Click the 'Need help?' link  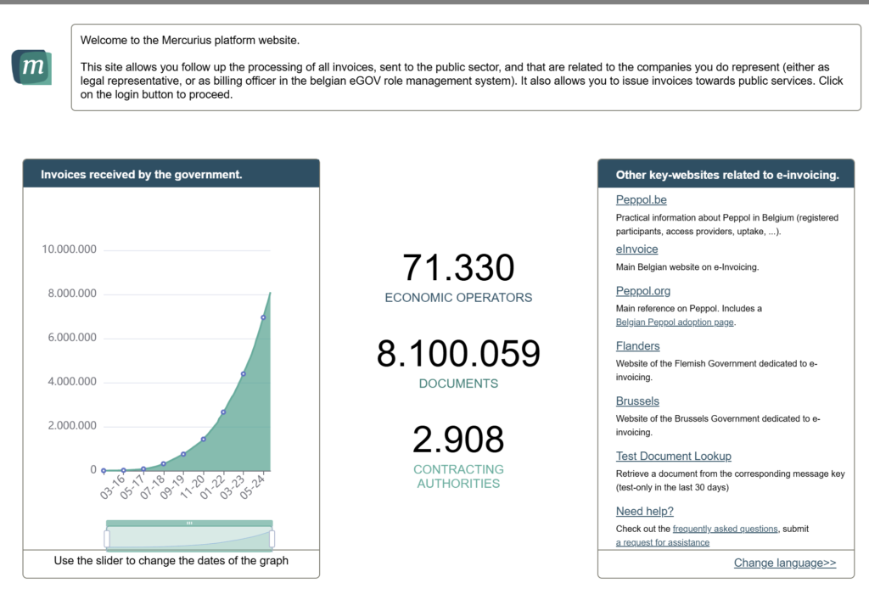(644, 511)
